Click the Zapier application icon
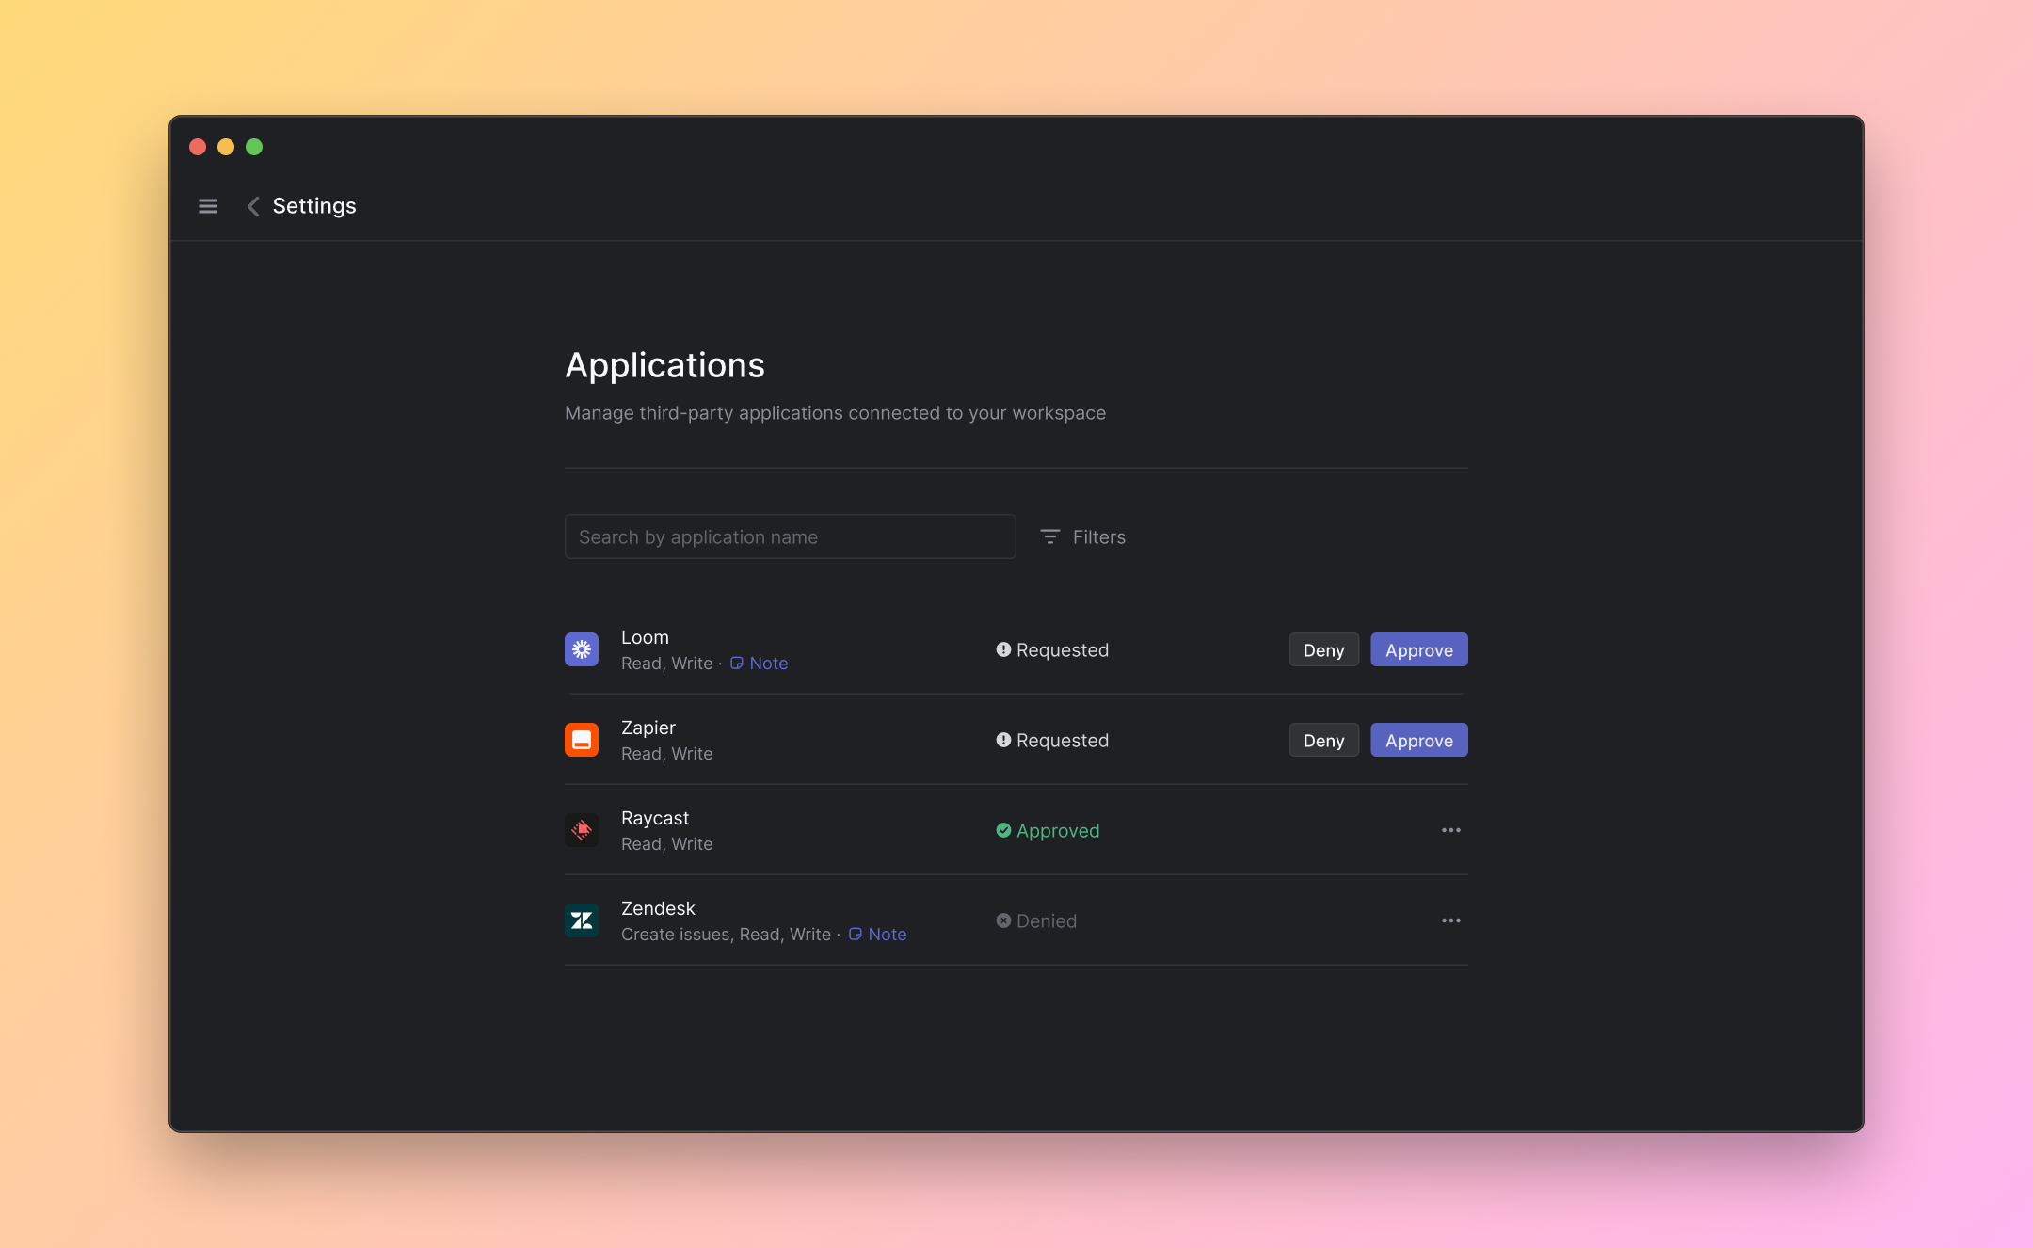 click(581, 740)
